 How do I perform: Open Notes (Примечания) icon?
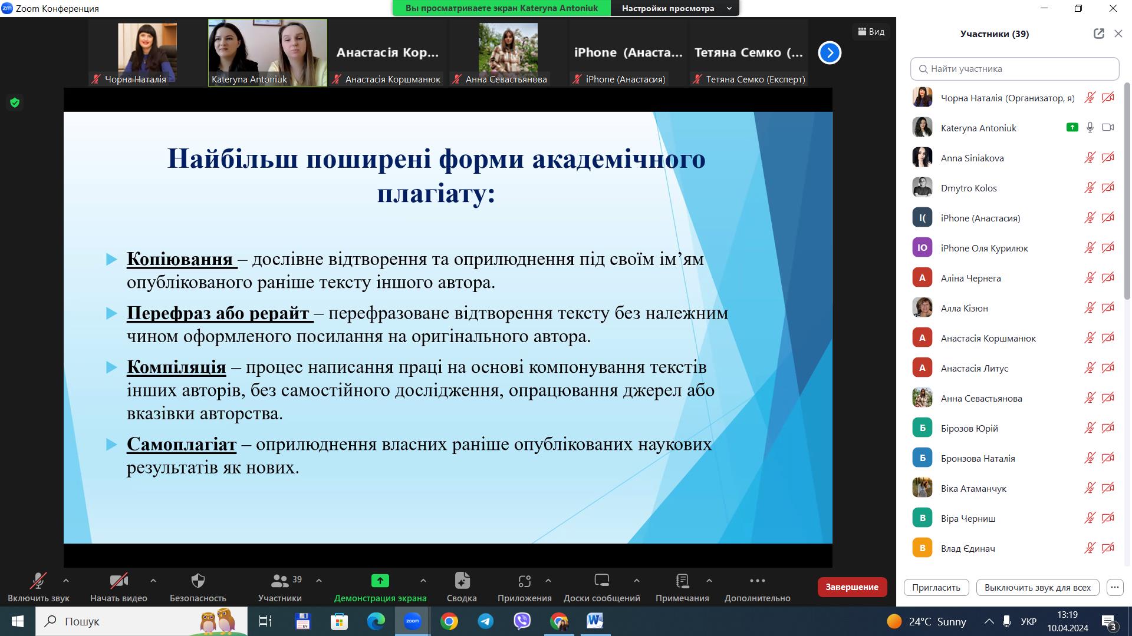682,581
